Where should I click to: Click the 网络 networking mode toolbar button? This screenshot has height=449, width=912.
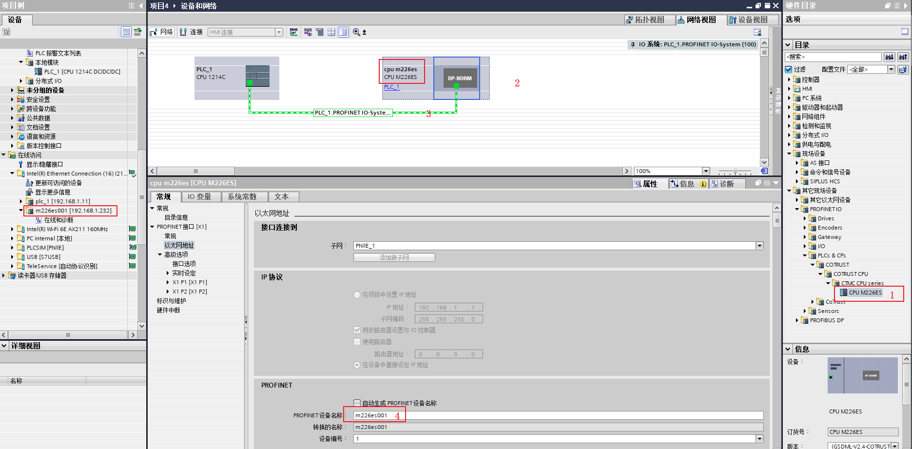(161, 32)
